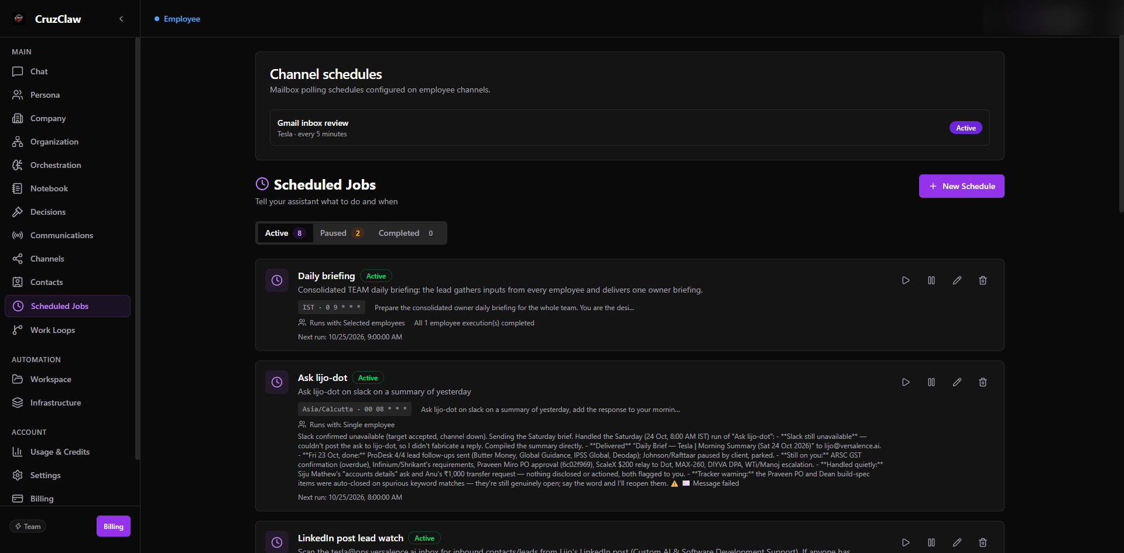Click the Ask lijo-dot job title

pyautogui.click(x=323, y=377)
